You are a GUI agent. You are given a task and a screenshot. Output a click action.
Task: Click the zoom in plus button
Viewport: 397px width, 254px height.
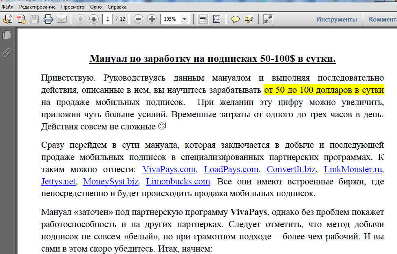click(152, 19)
